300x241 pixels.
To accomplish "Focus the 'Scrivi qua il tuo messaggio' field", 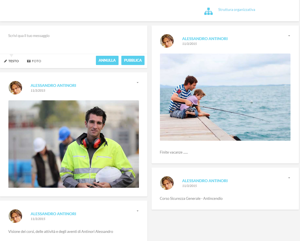I will (74, 40).
